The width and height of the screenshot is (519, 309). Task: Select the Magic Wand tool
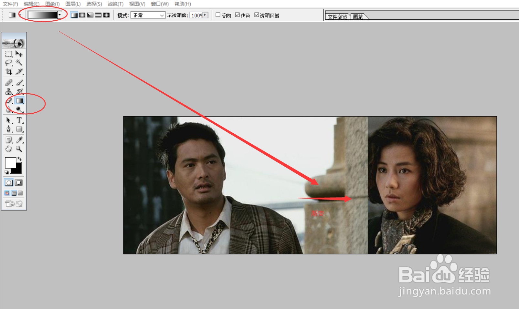[x=19, y=63]
